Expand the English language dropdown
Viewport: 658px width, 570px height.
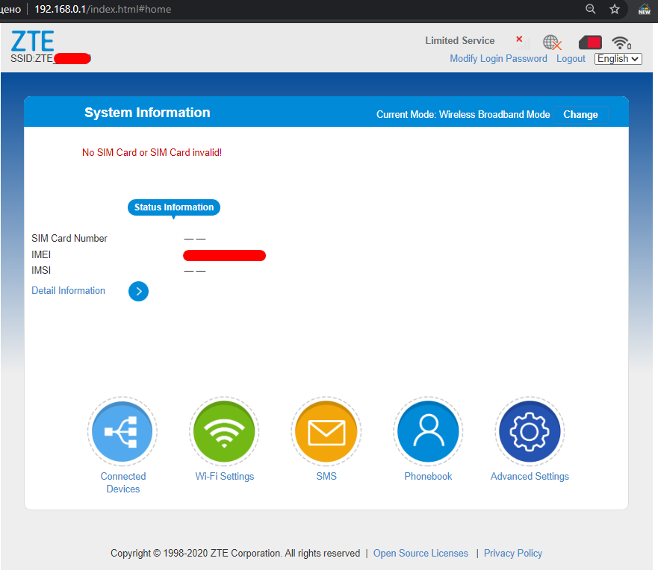pos(618,59)
